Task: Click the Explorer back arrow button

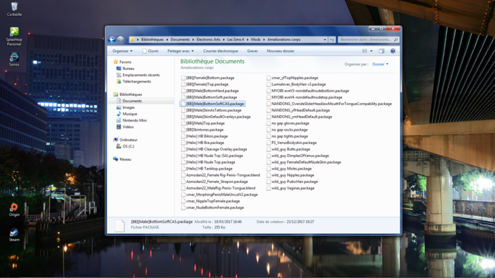Action: (112, 40)
